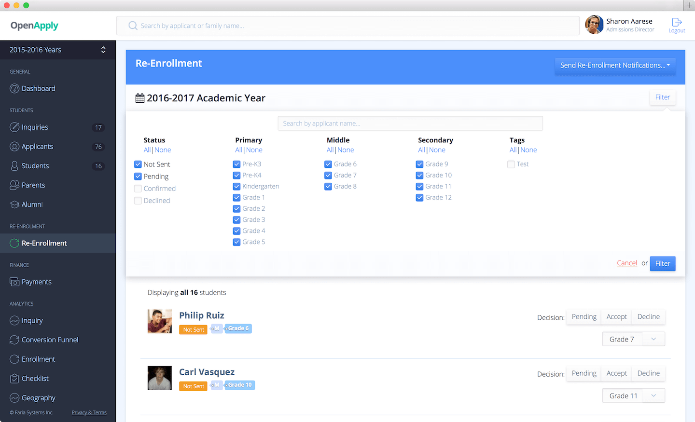Tick the Test tag checkbox

coord(511,164)
